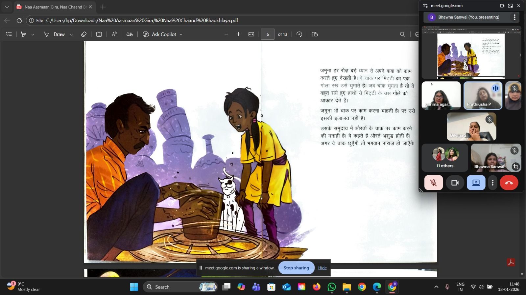Select the Erase tool
Screen dimensions: 526x295
(x=84, y=34)
